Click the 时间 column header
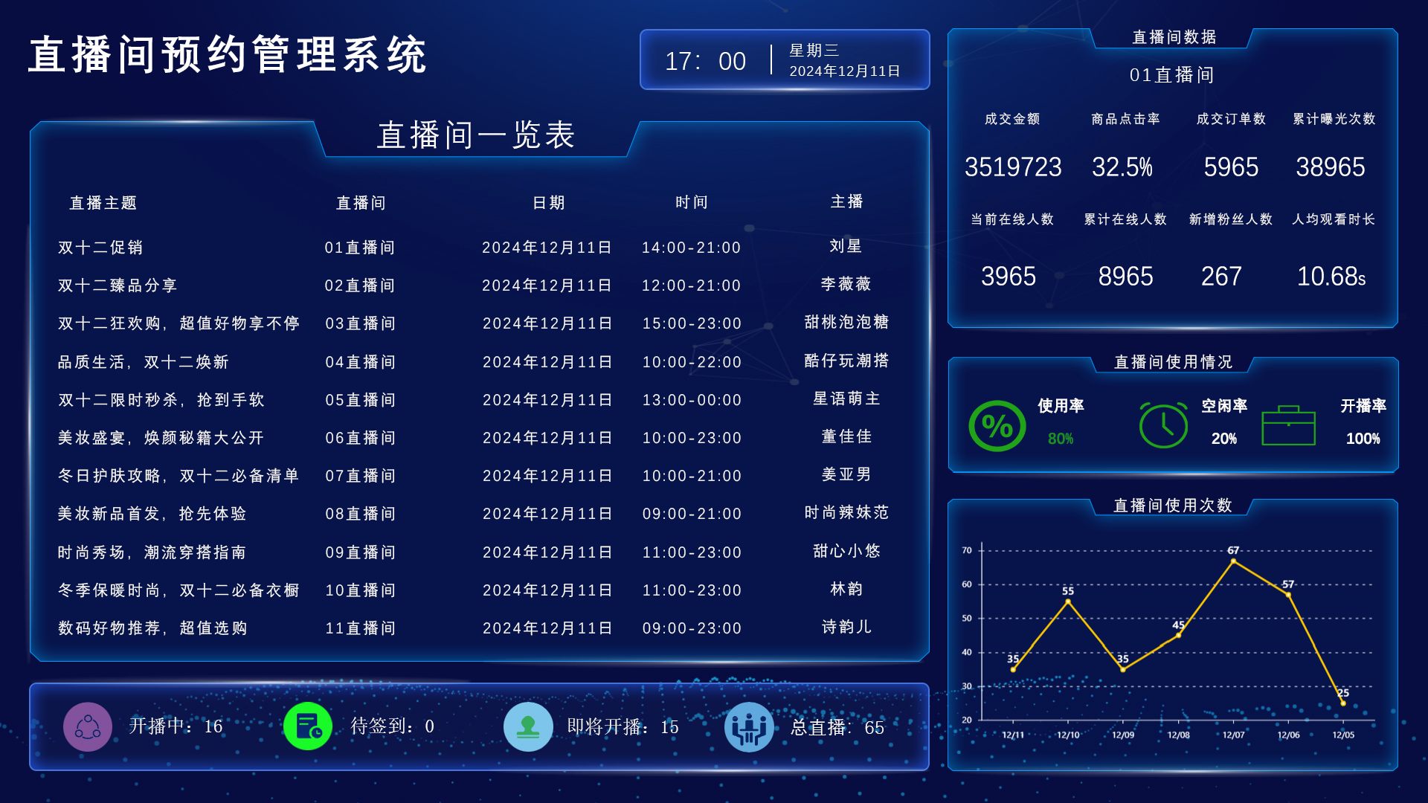 click(x=692, y=202)
